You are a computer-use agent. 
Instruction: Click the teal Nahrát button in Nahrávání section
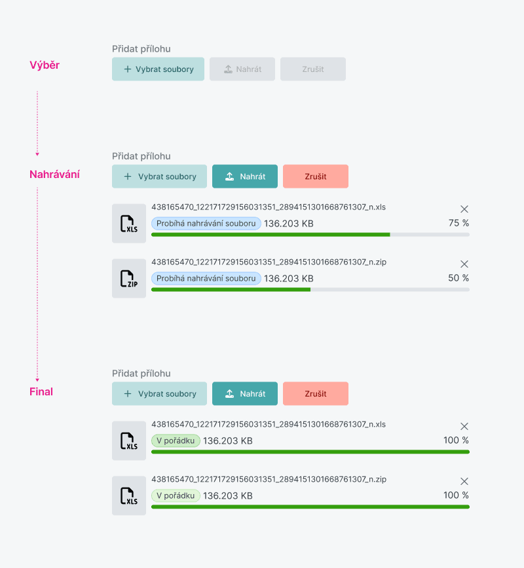pos(245,177)
